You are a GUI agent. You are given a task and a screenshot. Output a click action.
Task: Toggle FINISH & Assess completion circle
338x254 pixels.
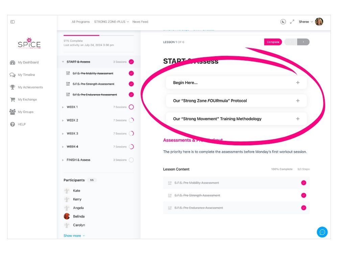click(131, 160)
